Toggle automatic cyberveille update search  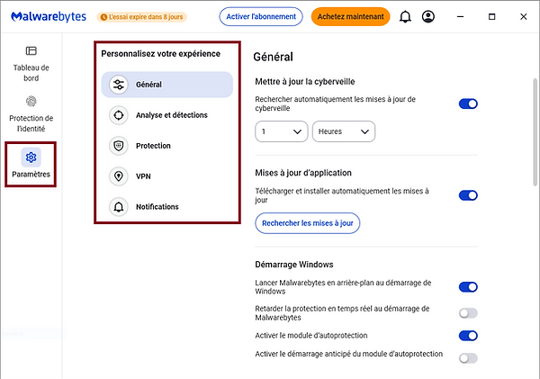[x=468, y=104]
